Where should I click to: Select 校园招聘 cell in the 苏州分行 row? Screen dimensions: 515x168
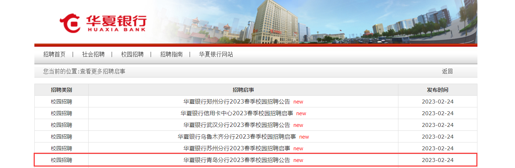click(x=61, y=149)
